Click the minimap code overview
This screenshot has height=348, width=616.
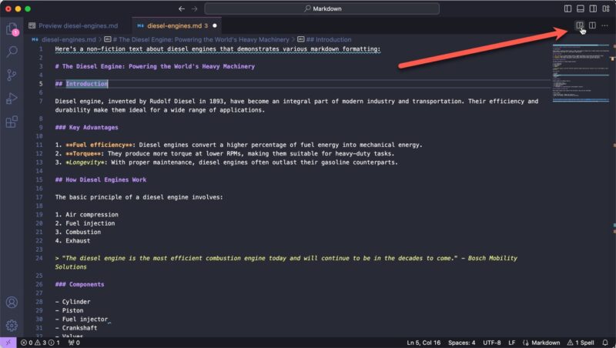[581, 75]
